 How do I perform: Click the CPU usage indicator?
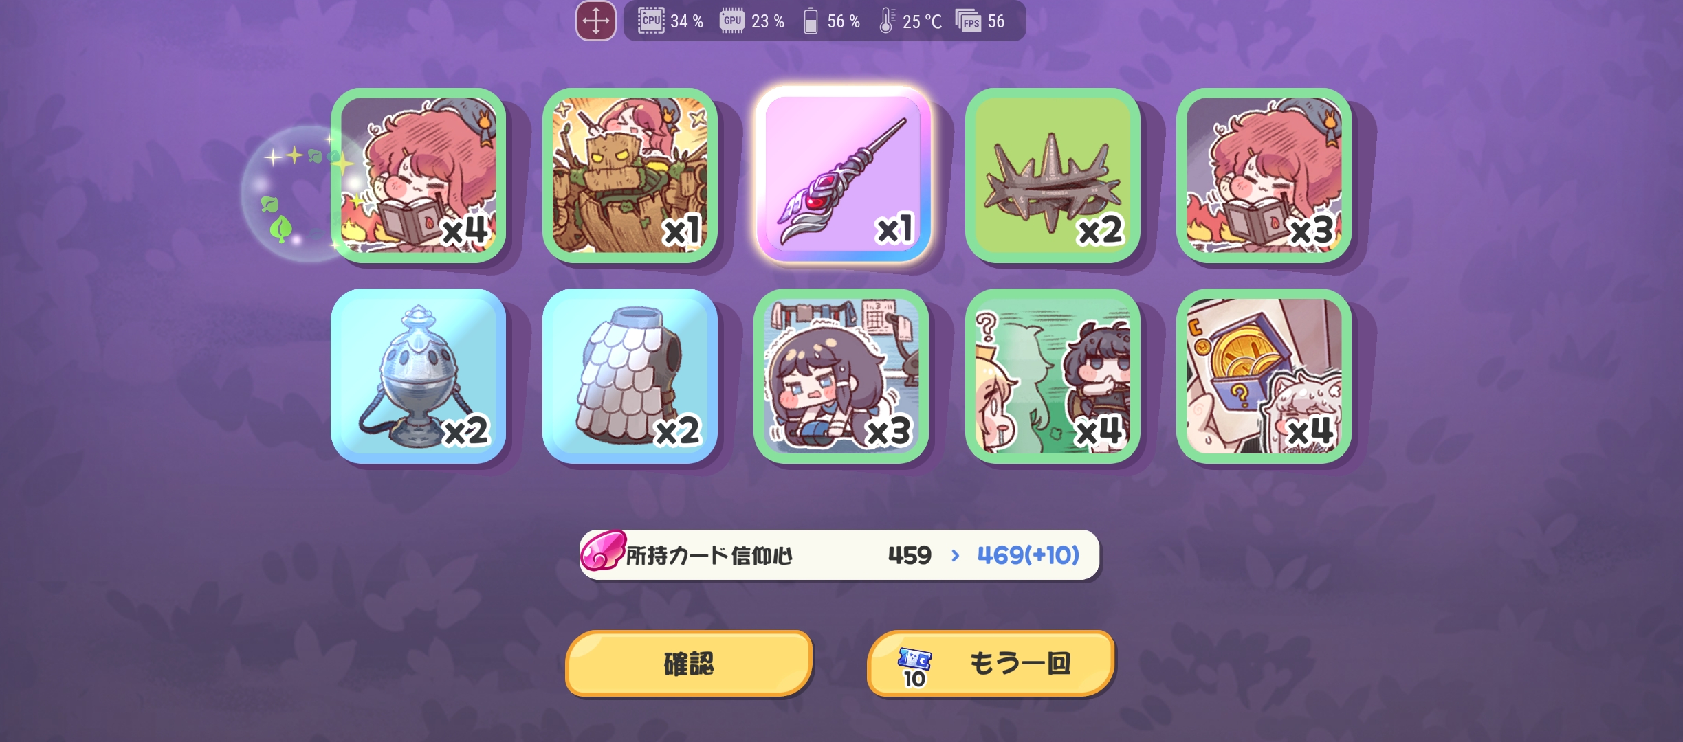[x=670, y=21]
